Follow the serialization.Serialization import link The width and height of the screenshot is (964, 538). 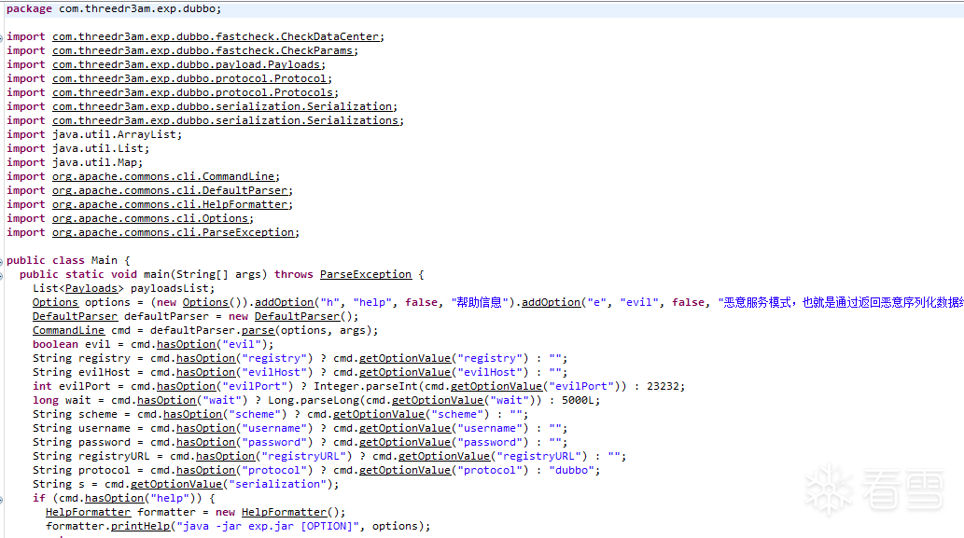pyautogui.click(x=222, y=107)
